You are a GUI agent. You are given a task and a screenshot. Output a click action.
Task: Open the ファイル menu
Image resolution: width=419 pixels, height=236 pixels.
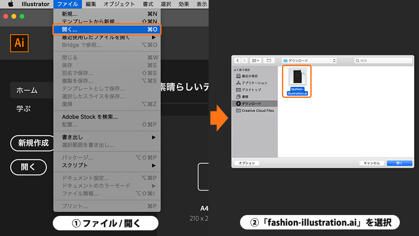click(x=68, y=4)
